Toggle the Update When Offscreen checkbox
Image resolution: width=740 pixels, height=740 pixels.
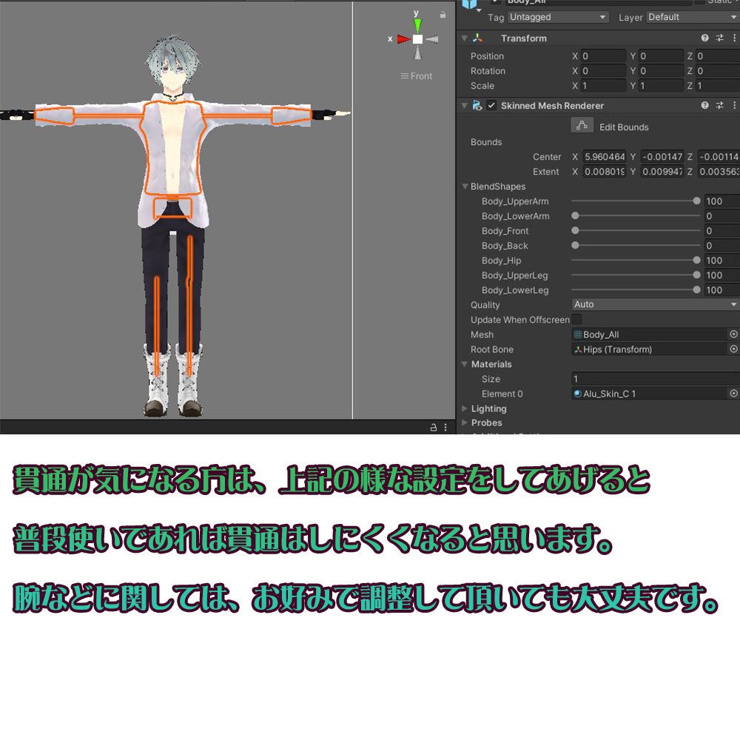[x=576, y=319]
